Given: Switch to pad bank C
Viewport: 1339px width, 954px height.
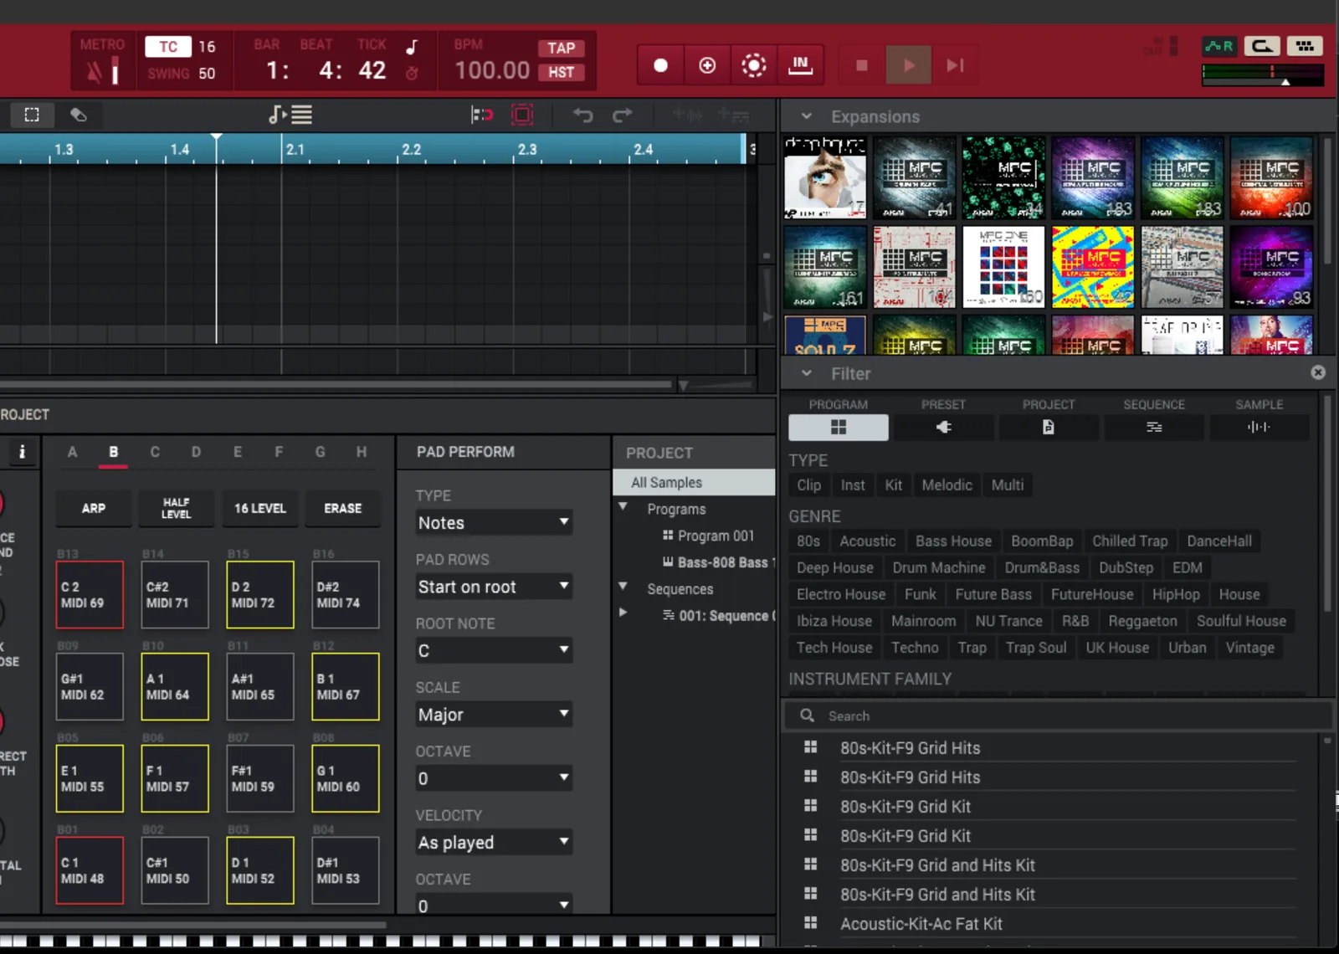Looking at the screenshot, I should click(155, 452).
